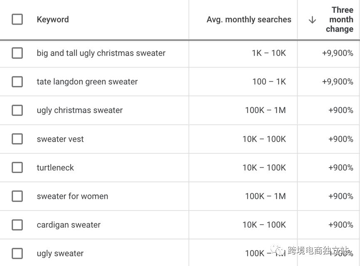Screen dimensions: 360x266
Task: Click the +900% change for sweater for women
Action: 340,196
